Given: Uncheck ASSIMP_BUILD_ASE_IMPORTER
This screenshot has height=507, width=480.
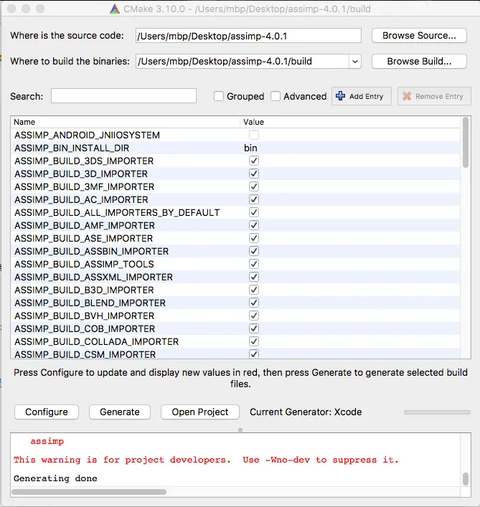Looking at the screenshot, I should [254, 238].
